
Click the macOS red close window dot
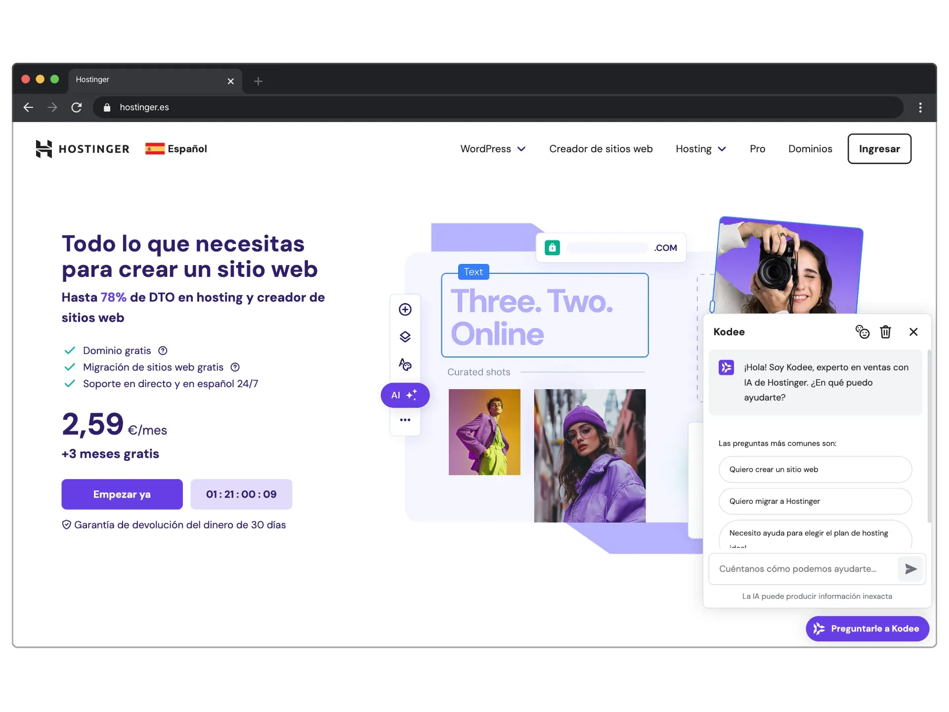pyautogui.click(x=26, y=79)
